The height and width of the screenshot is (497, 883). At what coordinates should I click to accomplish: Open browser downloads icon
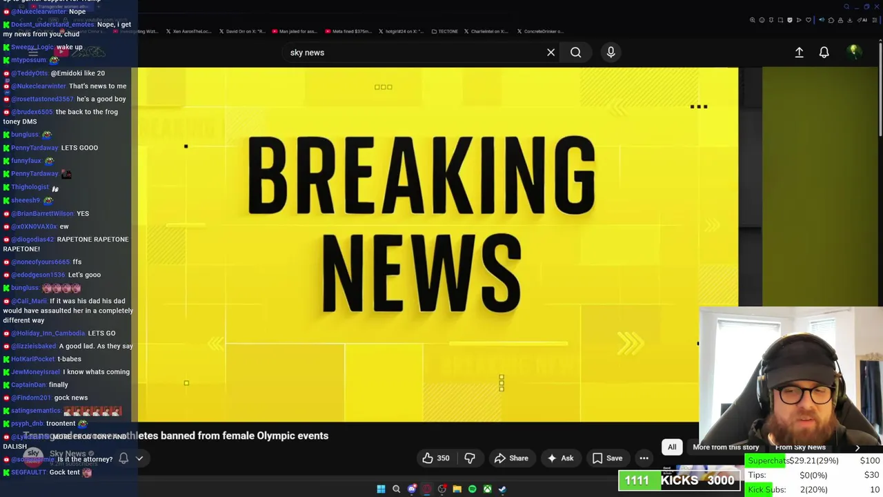click(849, 20)
